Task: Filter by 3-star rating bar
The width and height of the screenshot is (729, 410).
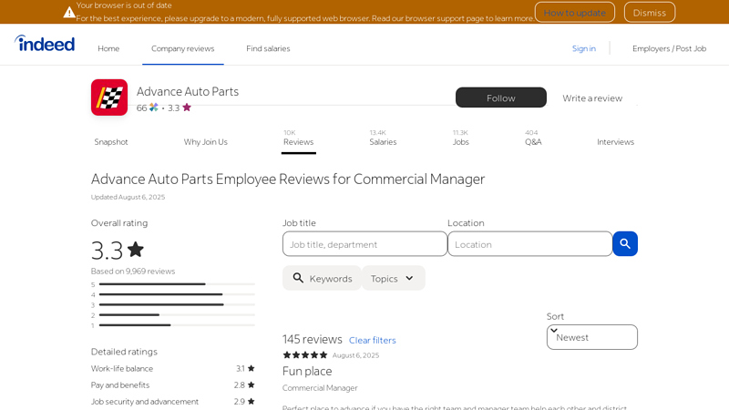Action: point(173,304)
